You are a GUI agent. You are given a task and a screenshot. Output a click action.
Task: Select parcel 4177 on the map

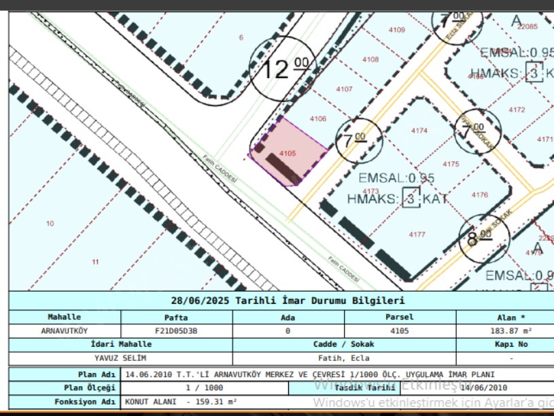(417, 235)
